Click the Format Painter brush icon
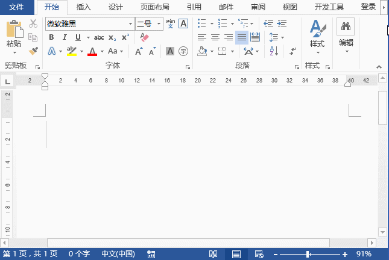 click(x=33, y=51)
